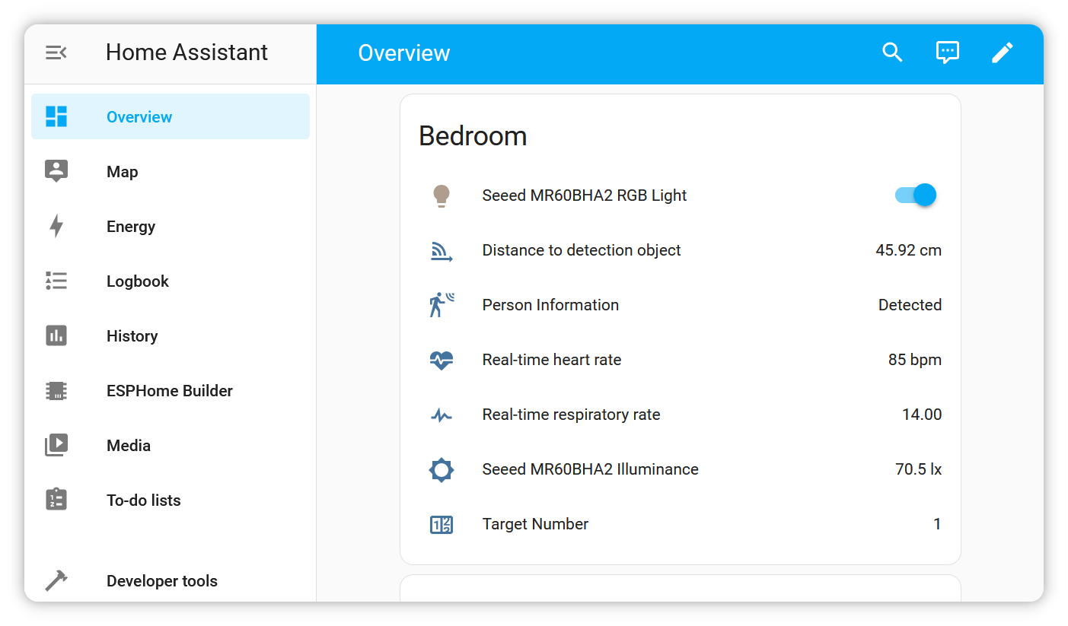The height and width of the screenshot is (626, 1068).
Task: Collapse the sidebar with the menu icon
Action: tap(56, 52)
